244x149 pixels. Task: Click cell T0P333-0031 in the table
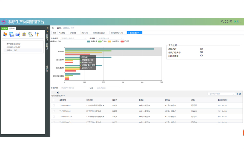65,105
